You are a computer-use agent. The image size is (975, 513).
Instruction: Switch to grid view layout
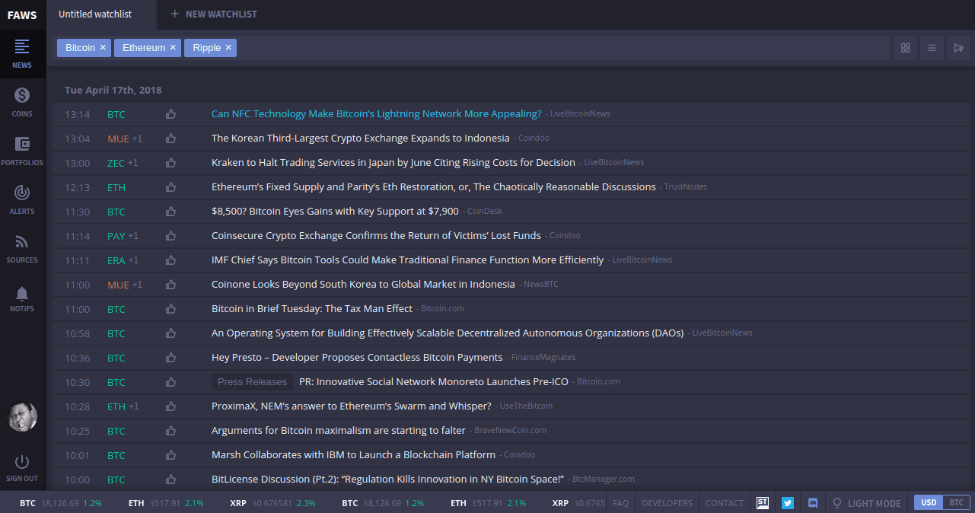pyautogui.click(x=906, y=48)
